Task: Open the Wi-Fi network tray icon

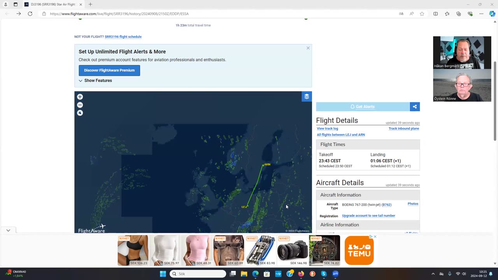Action: [x=458, y=274]
